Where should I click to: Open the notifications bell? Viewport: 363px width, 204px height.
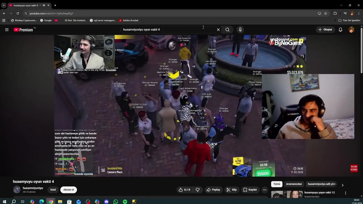(341, 29)
